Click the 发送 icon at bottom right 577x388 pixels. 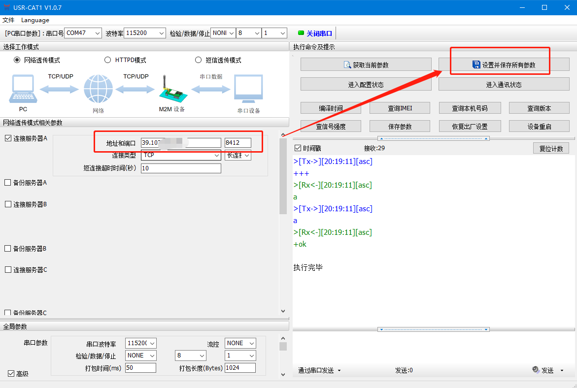536,370
